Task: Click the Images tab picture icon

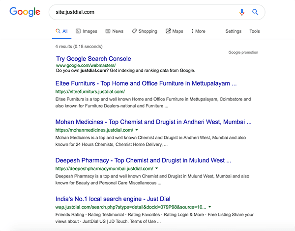Action: tap(78, 31)
